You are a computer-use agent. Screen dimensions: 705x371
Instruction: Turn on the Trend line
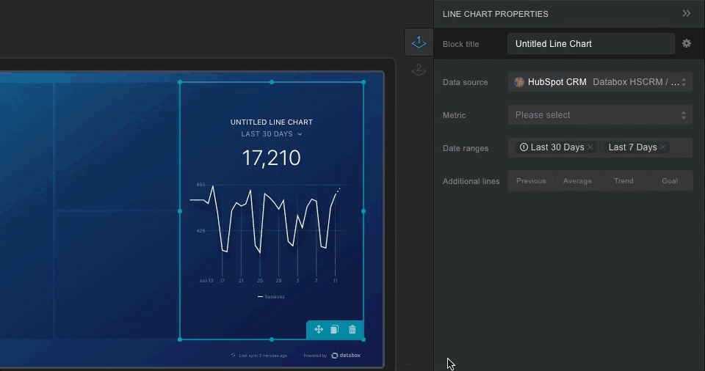pos(623,181)
